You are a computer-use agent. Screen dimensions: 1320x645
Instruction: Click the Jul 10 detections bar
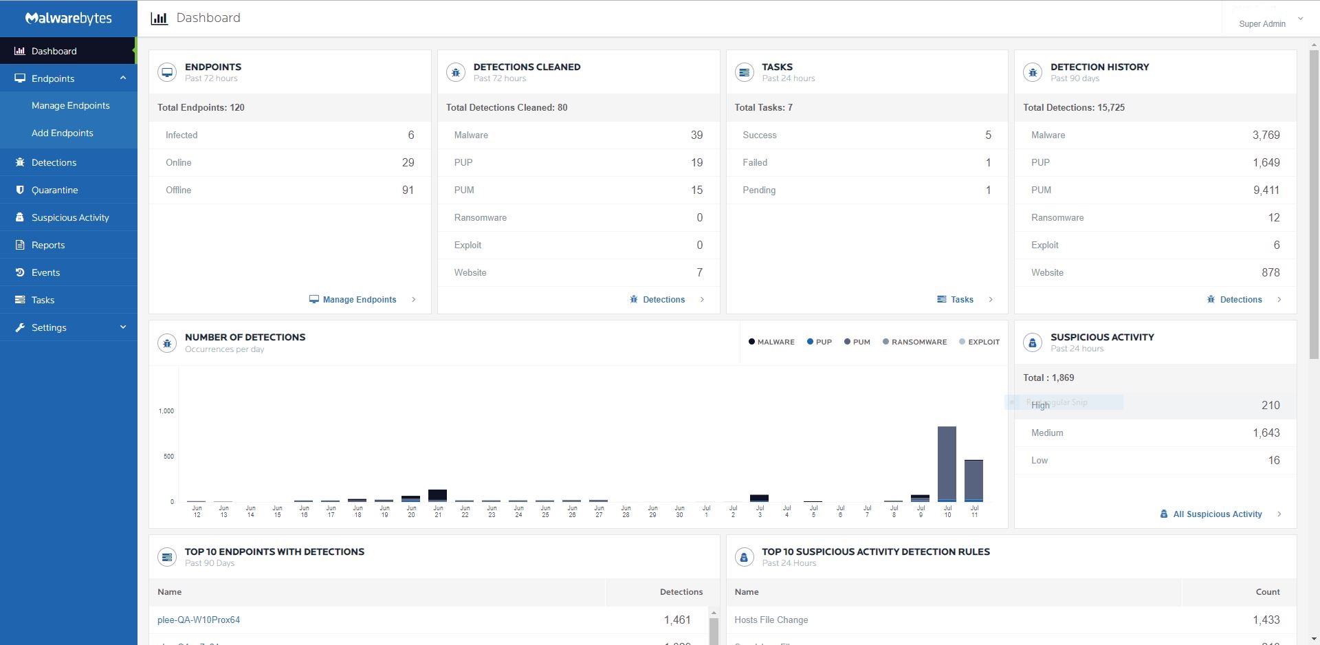click(x=947, y=464)
